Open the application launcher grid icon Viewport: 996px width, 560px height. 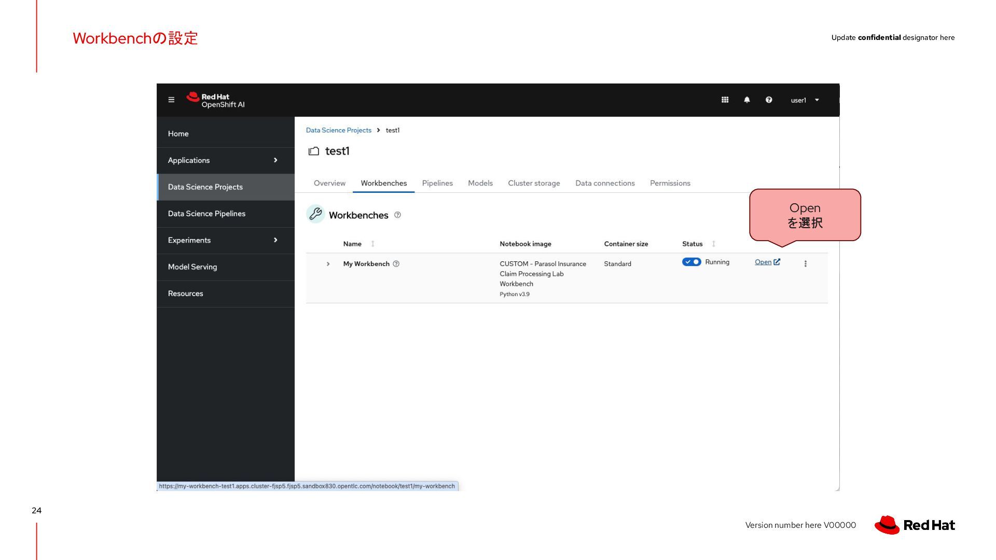725,100
